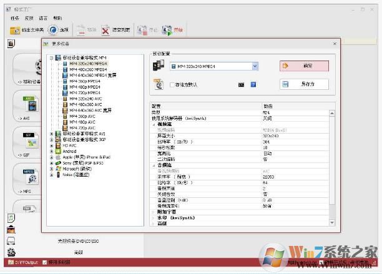This screenshot has height=274, width=382.
Task: Expand the Android device tree node
Action: click(x=52, y=151)
